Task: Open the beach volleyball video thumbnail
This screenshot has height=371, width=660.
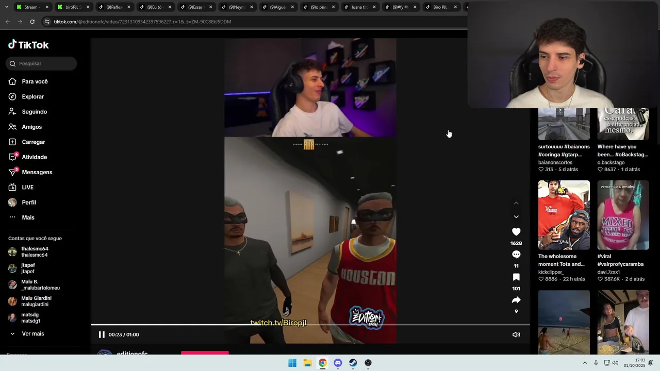Action: click(564, 322)
